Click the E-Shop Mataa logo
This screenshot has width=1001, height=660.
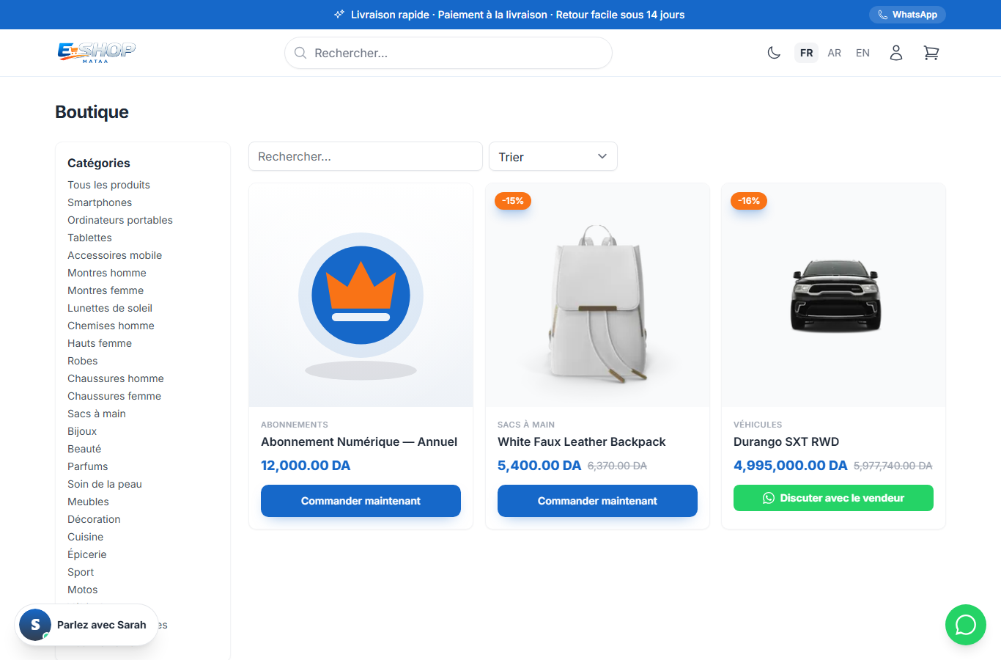pos(97,52)
